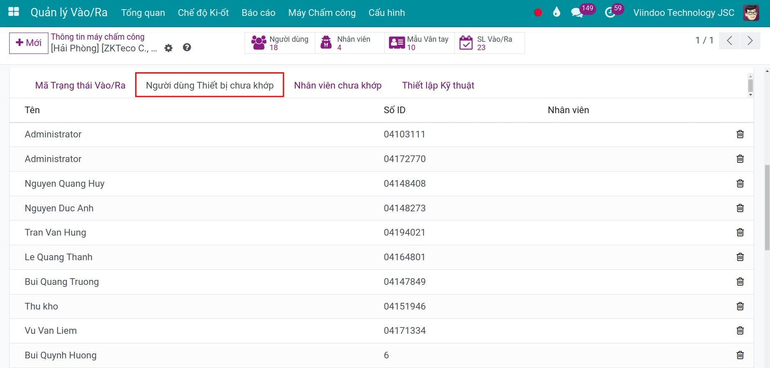This screenshot has height=368, width=770.
Task: Open the SL Vào/Ra 23 stat button
Action: click(489, 43)
